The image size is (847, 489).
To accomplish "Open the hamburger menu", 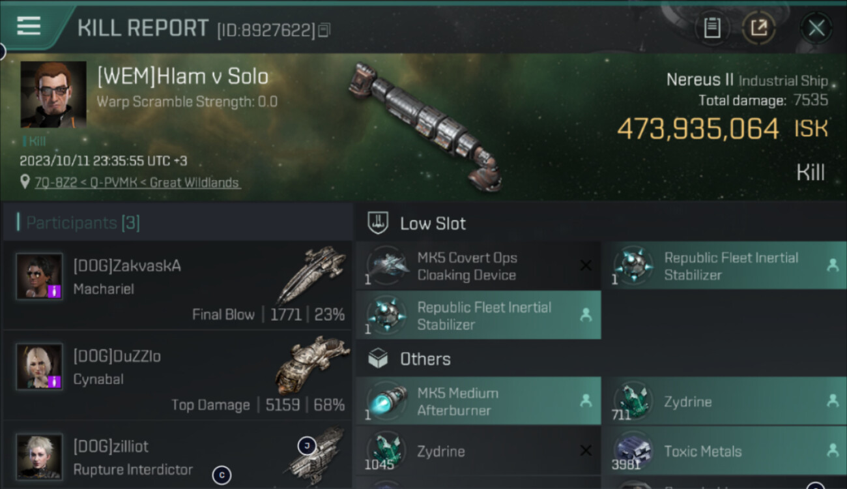I will (29, 26).
